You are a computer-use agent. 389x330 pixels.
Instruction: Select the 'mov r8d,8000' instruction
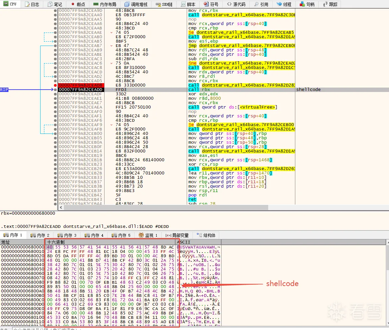(x=204, y=98)
